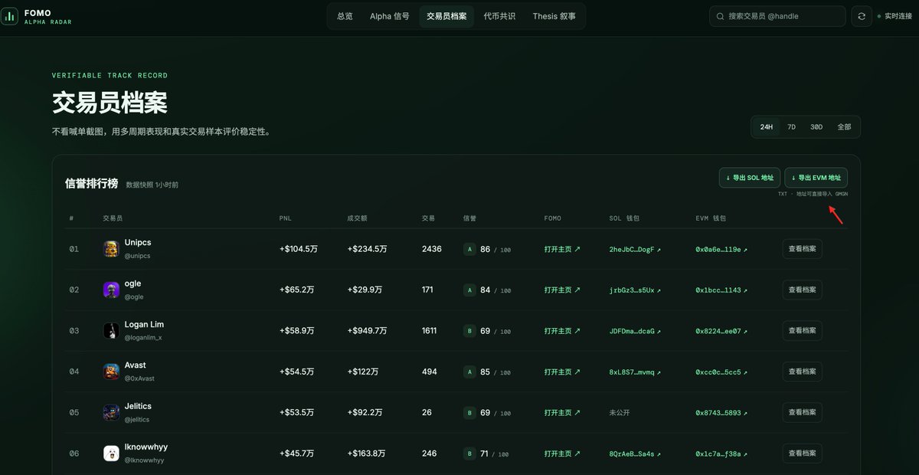Click Logan Lim avatar image
The width and height of the screenshot is (919, 475).
click(x=111, y=330)
